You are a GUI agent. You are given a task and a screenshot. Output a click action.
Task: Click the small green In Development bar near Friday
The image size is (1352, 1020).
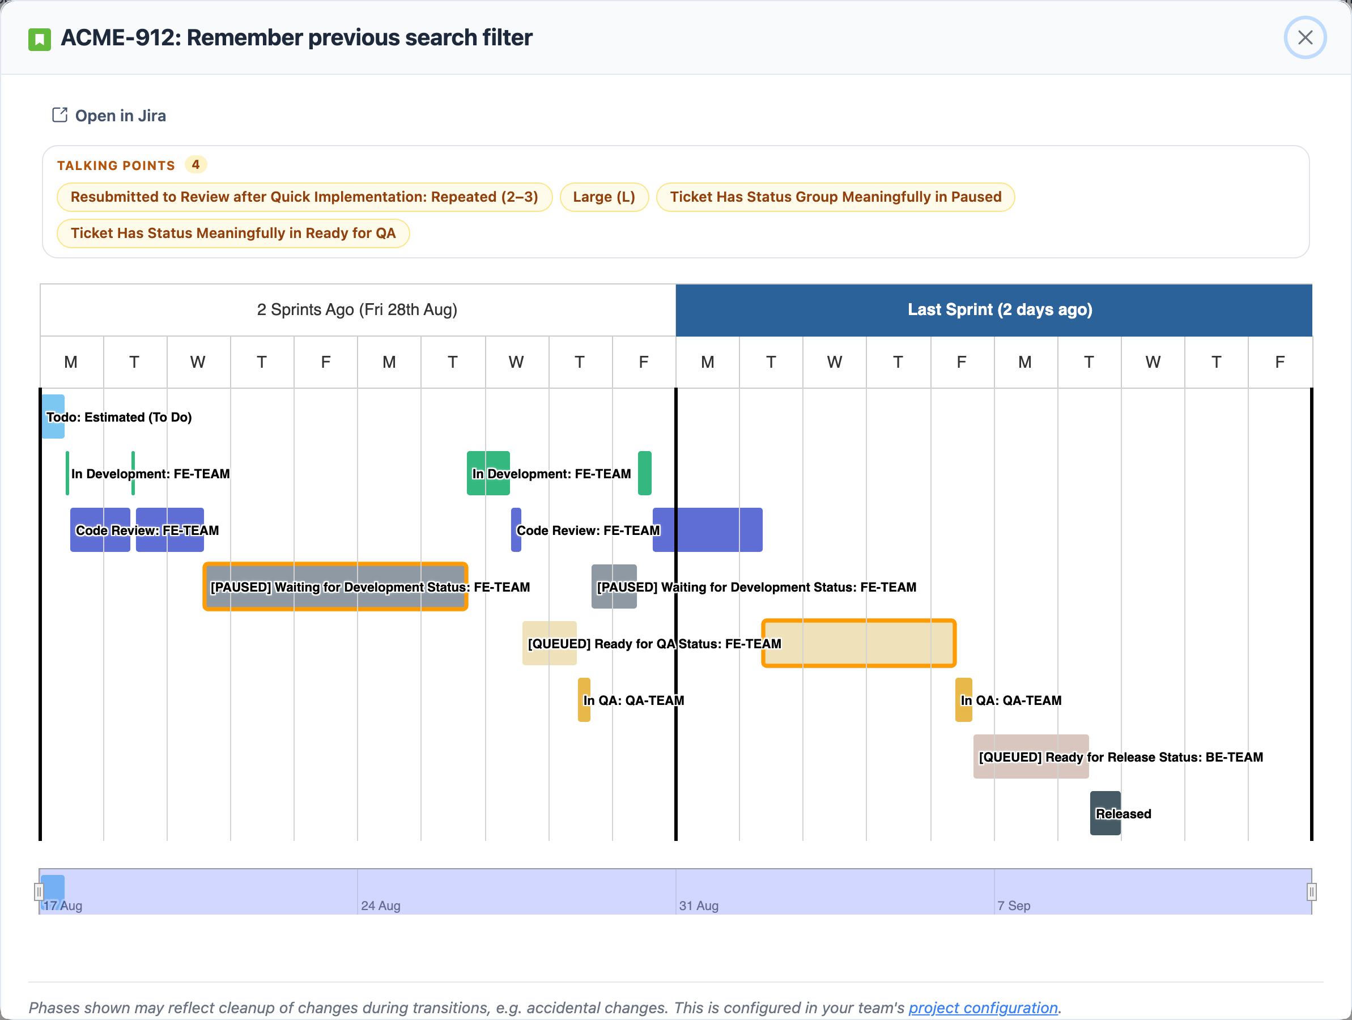click(644, 473)
